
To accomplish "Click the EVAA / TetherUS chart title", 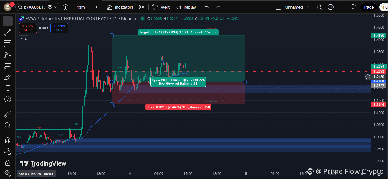I will (x=81, y=18).
